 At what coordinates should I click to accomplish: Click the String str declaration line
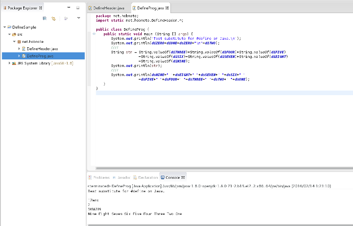coord(198,52)
